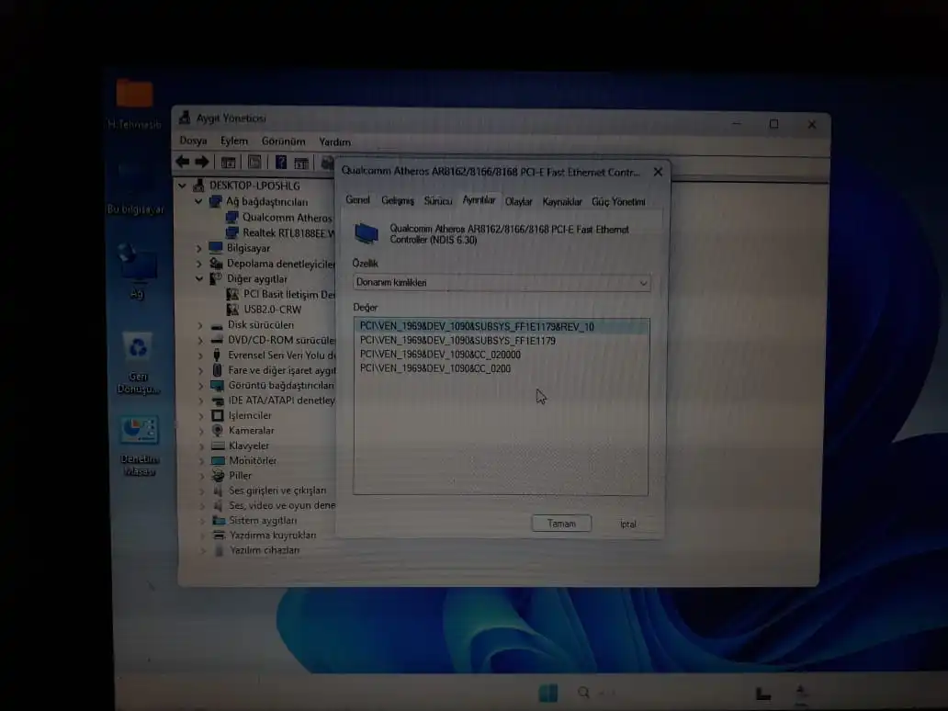The width and height of the screenshot is (948, 711).
Task: Click the DESKTOP-LPO5HLG computer icon
Action: click(199, 185)
